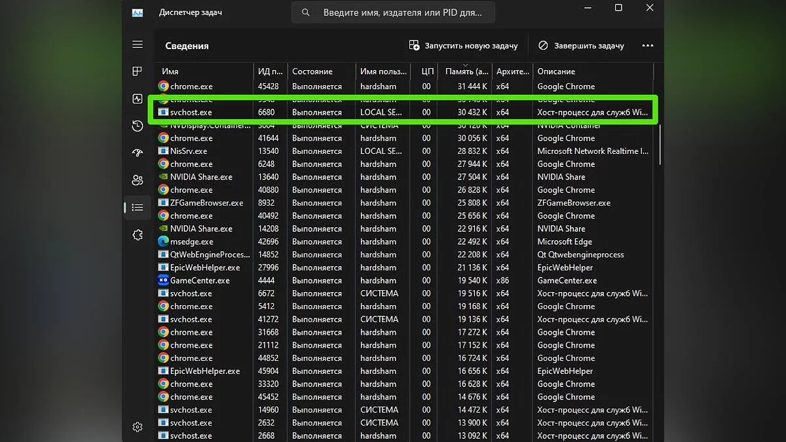The width and height of the screenshot is (786, 442).
Task: Open the Services puzzle icon page
Action: [x=138, y=235]
